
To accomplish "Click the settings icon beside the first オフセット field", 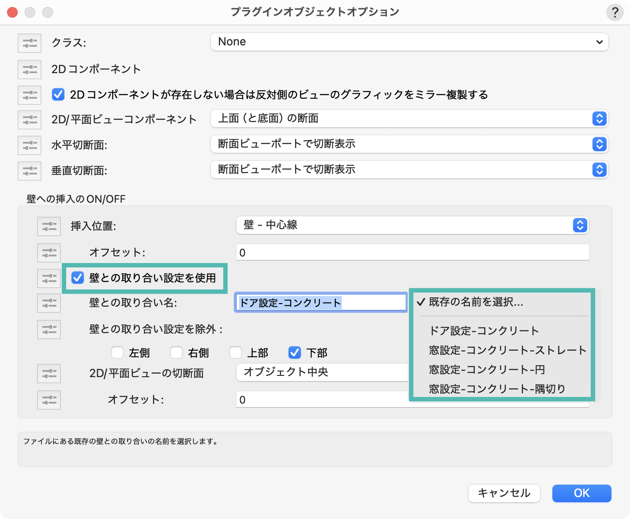I will pos(49,253).
